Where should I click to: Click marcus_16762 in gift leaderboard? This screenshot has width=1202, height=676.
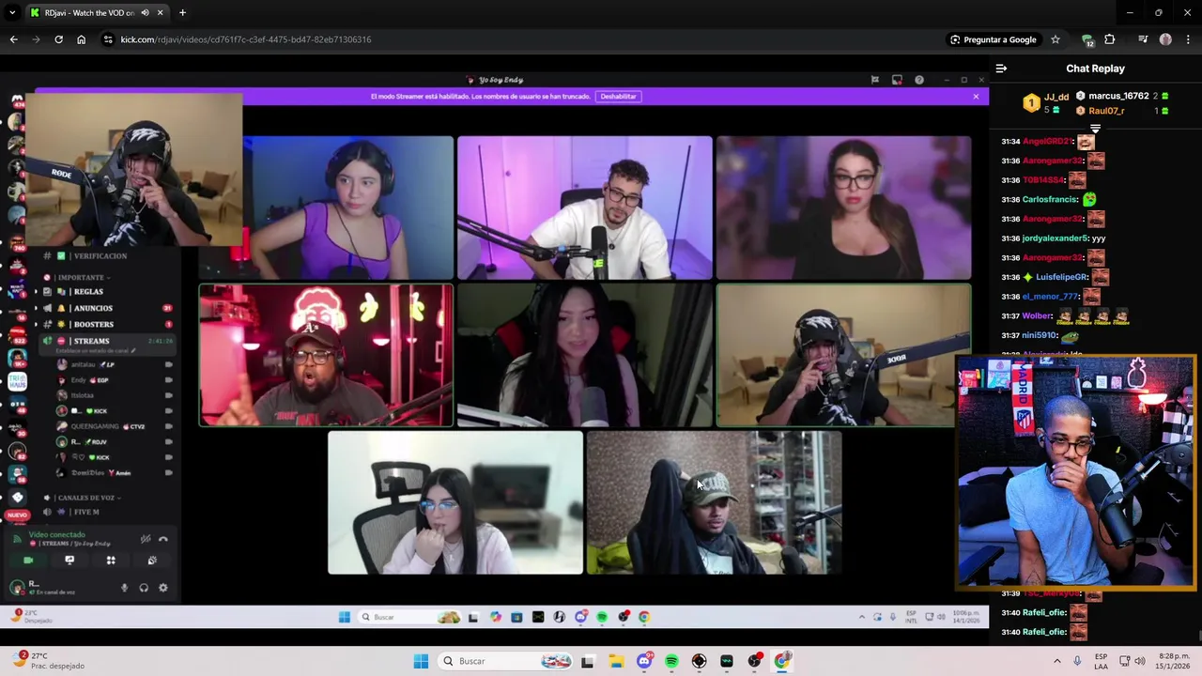point(1118,96)
